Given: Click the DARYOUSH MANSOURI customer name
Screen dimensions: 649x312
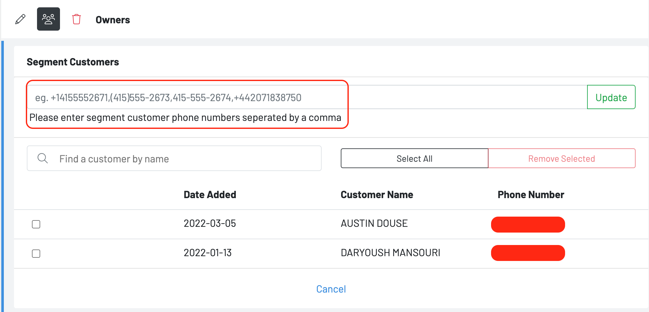Looking at the screenshot, I should [390, 253].
